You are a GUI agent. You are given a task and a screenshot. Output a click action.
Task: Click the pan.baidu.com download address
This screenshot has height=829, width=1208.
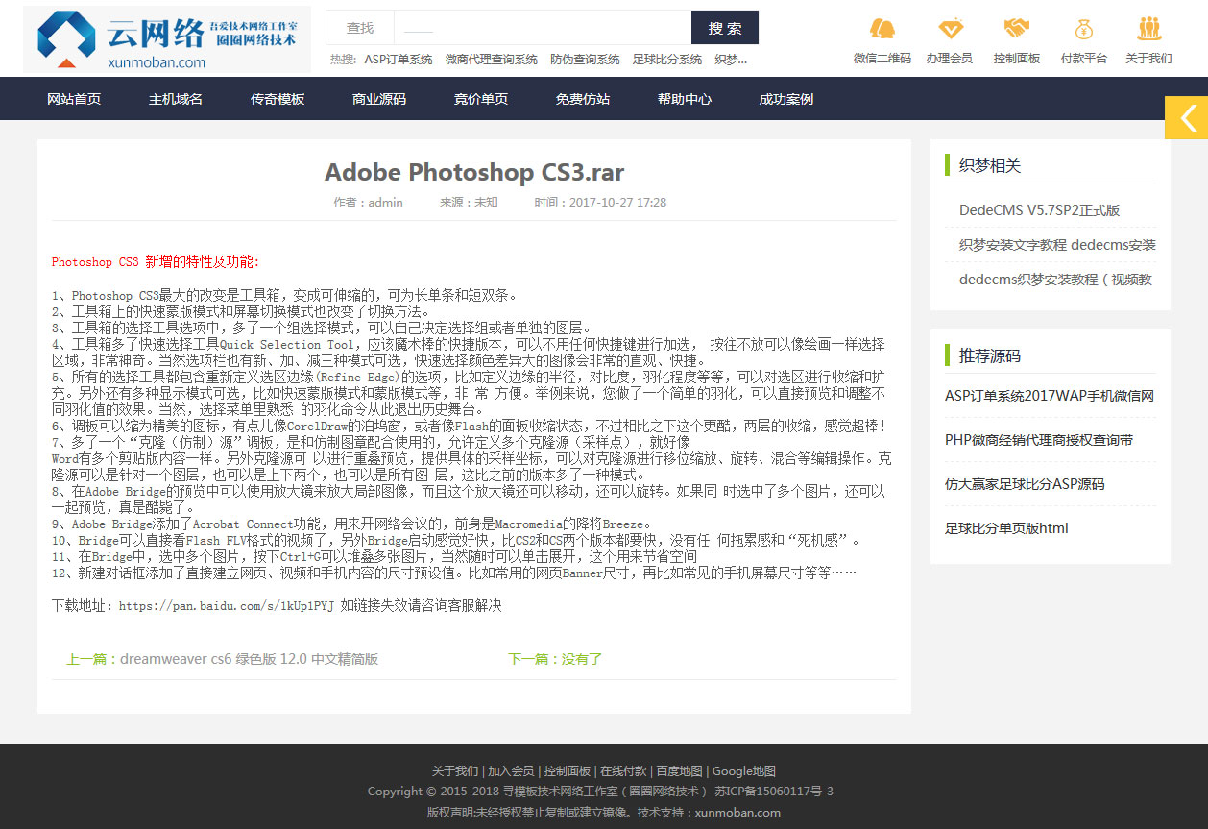(226, 606)
